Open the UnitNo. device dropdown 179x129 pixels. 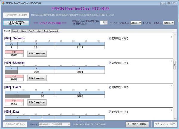tap(55, 124)
